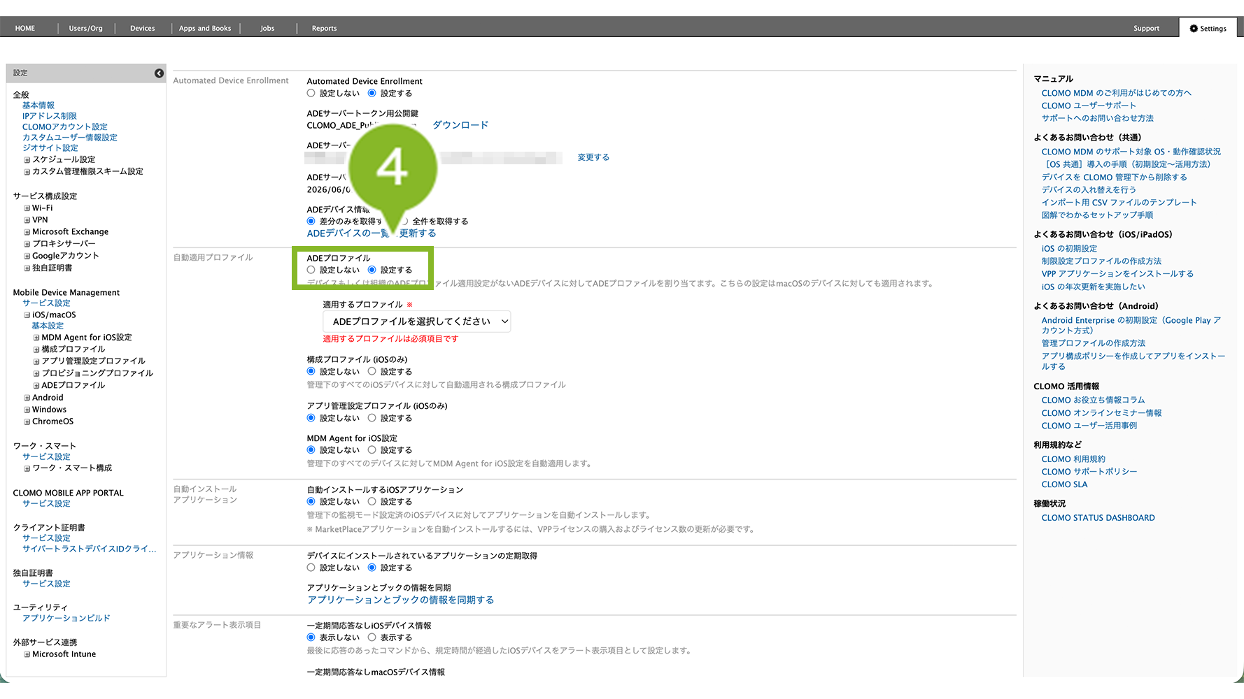Open 基本情報 in sidebar

pos(38,106)
